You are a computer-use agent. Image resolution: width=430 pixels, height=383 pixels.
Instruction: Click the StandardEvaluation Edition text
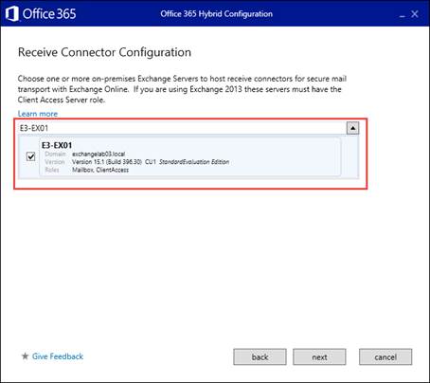(x=194, y=162)
